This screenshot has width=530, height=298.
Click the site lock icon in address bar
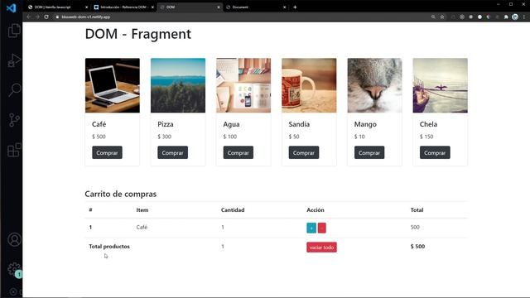57,17
